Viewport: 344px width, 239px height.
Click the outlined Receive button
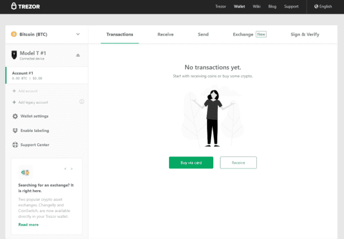click(239, 162)
